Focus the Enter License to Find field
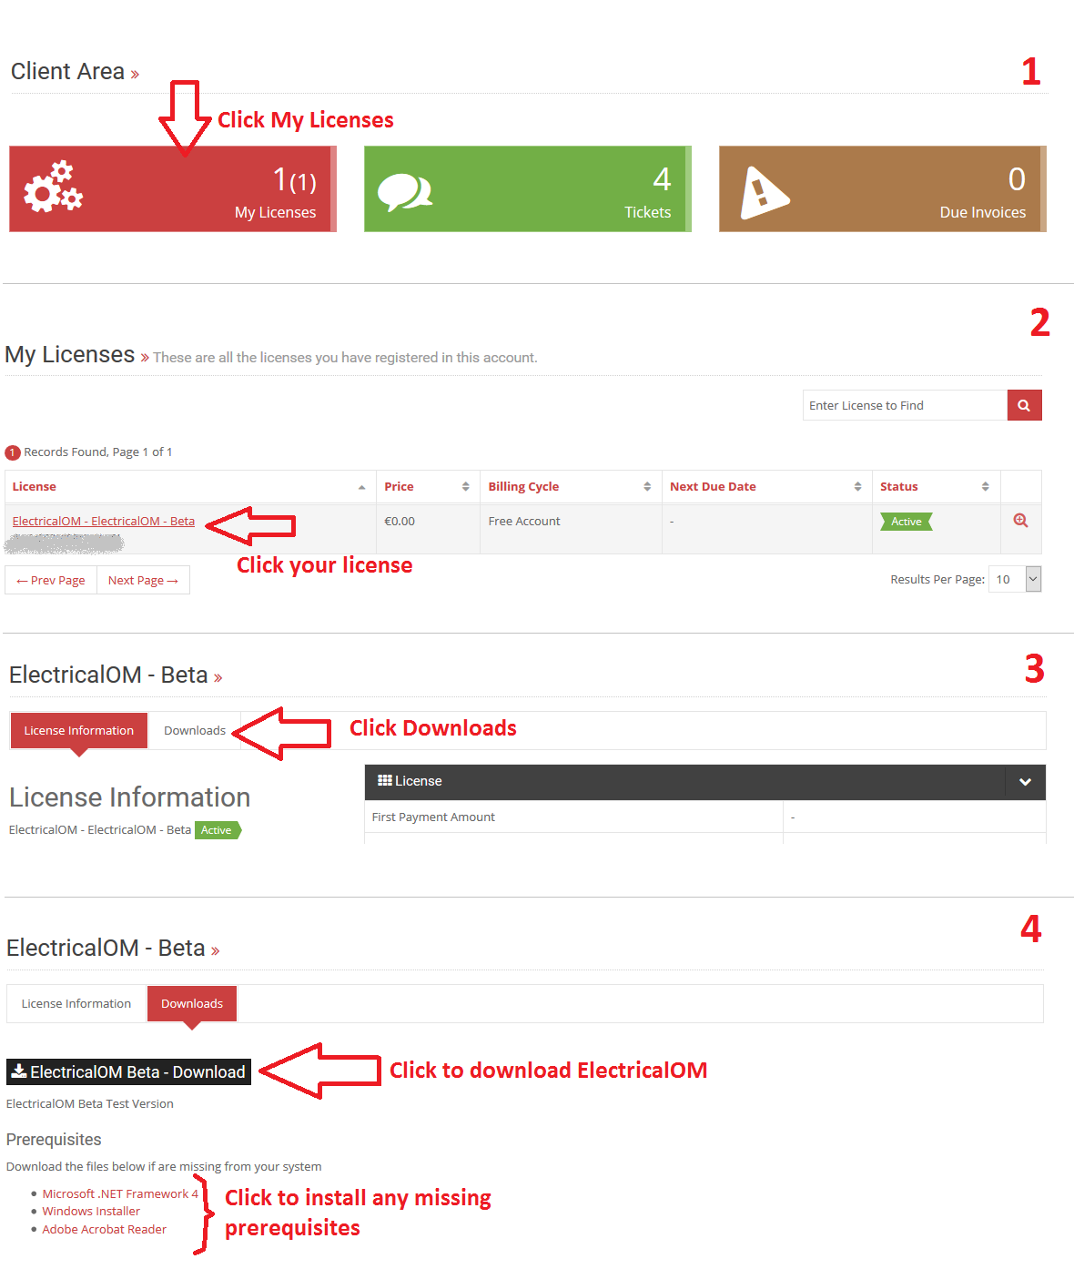This screenshot has width=1074, height=1269. click(x=905, y=405)
